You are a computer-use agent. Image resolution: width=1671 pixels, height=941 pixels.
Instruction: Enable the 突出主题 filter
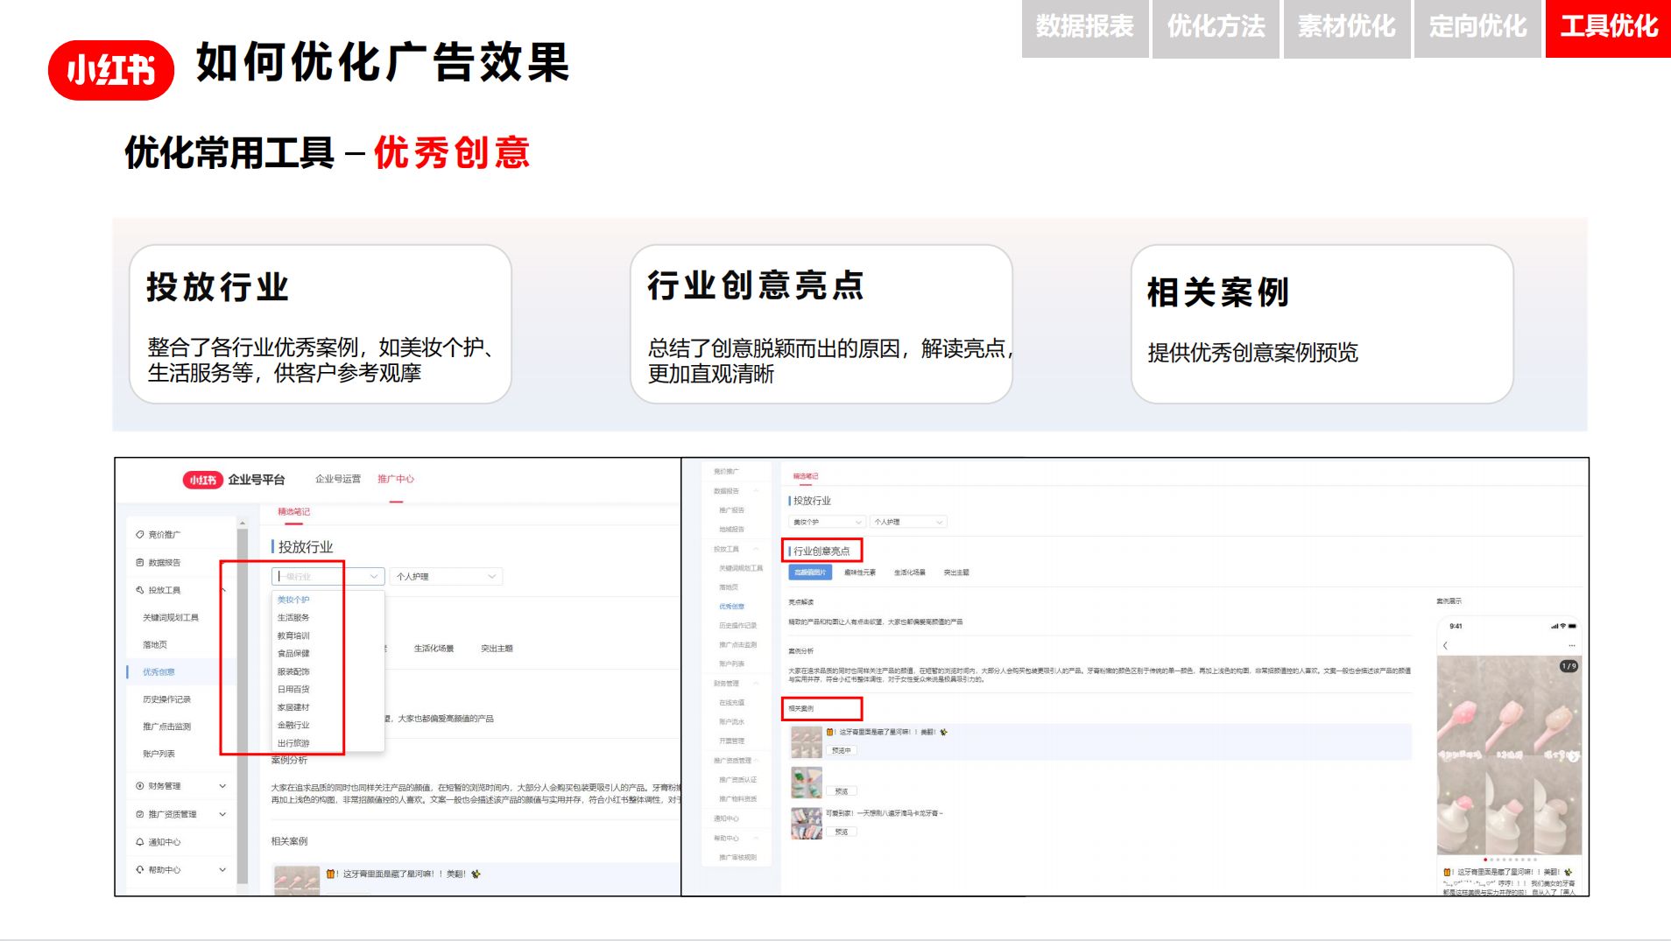956,572
